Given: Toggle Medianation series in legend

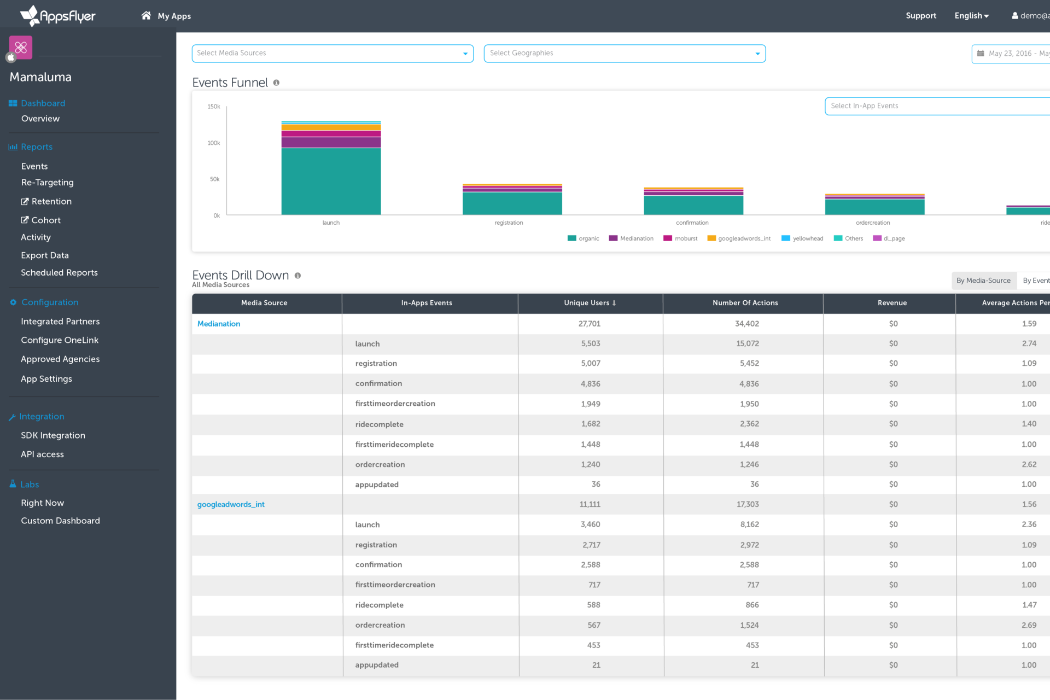Looking at the screenshot, I should (x=631, y=238).
